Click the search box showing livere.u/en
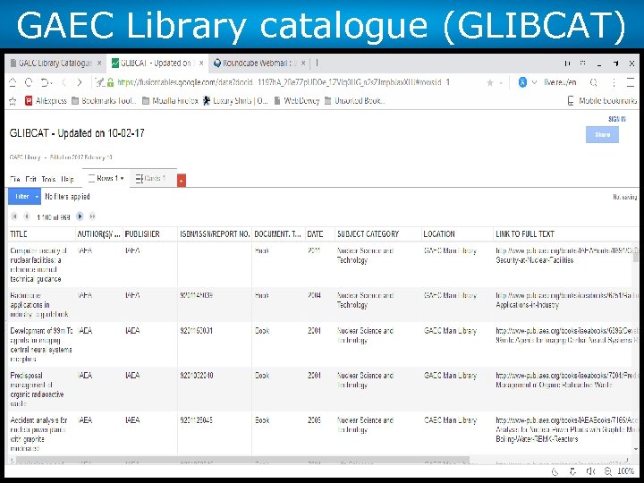Image resolution: width=644 pixels, height=483 pixels. (560, 82)
